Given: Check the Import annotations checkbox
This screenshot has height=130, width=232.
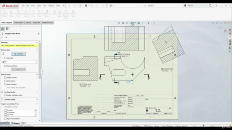Looking at the screenshot, I should pyautogui.click(x=5, y=119).
